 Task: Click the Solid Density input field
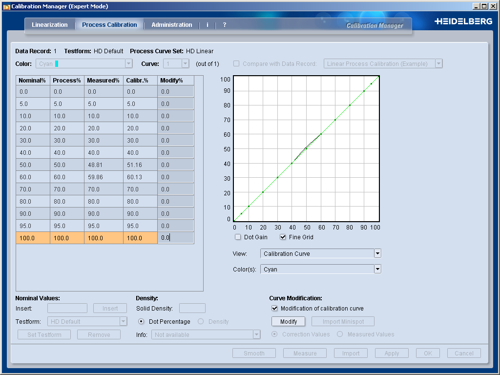pos(192,309)
